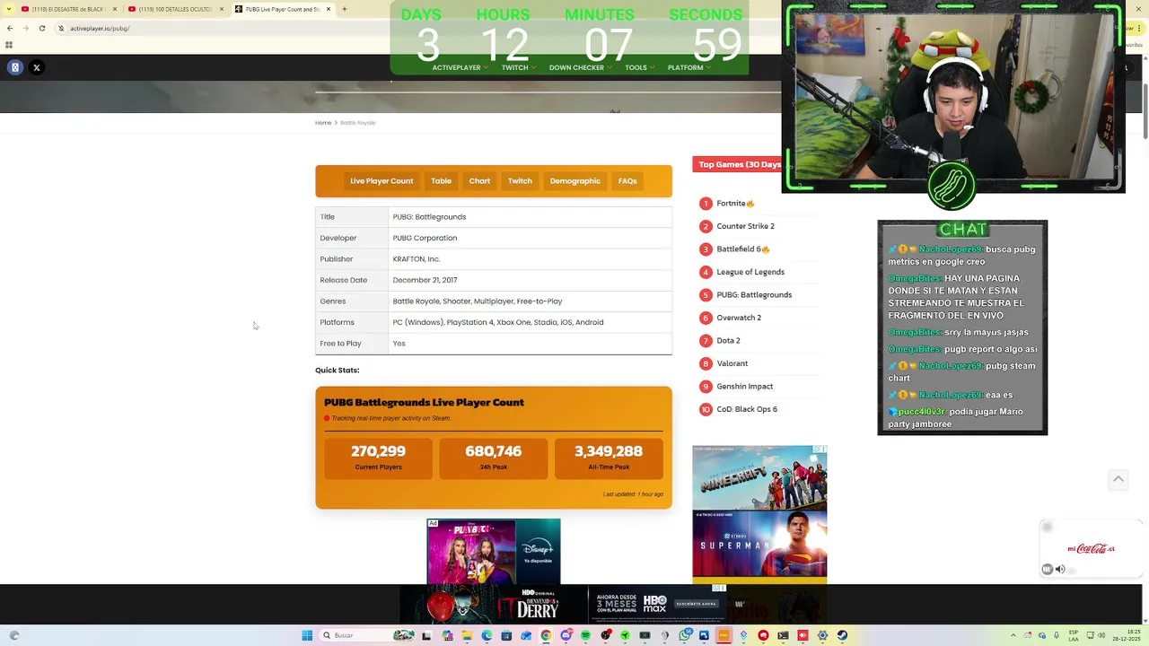Open a new browser tab

tap(346, 9)
